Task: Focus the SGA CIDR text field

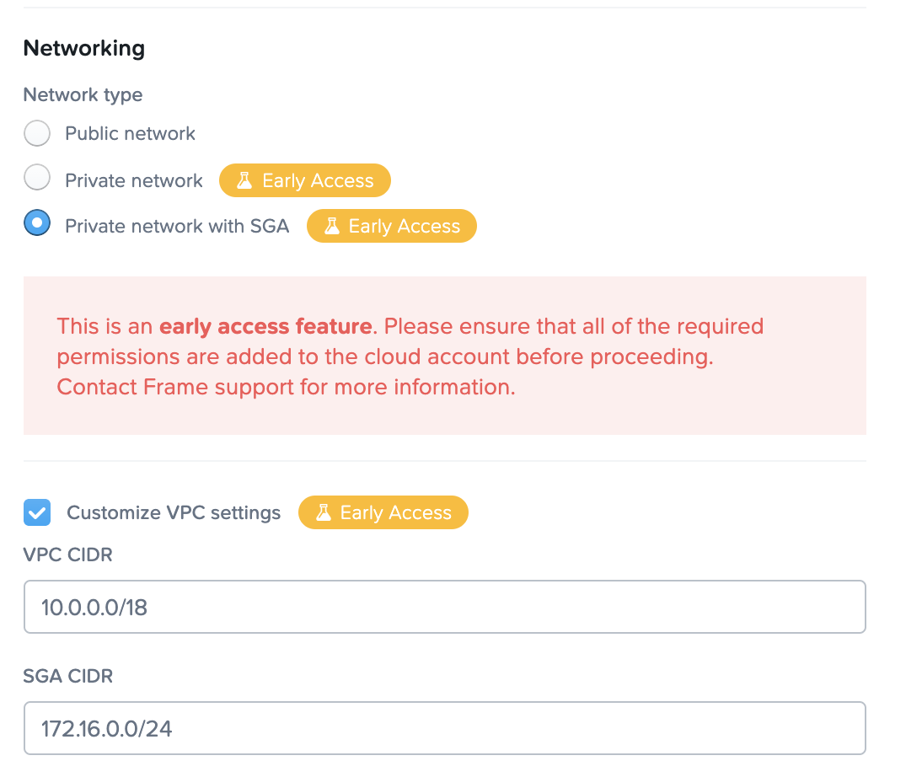Action: (444, 728)
